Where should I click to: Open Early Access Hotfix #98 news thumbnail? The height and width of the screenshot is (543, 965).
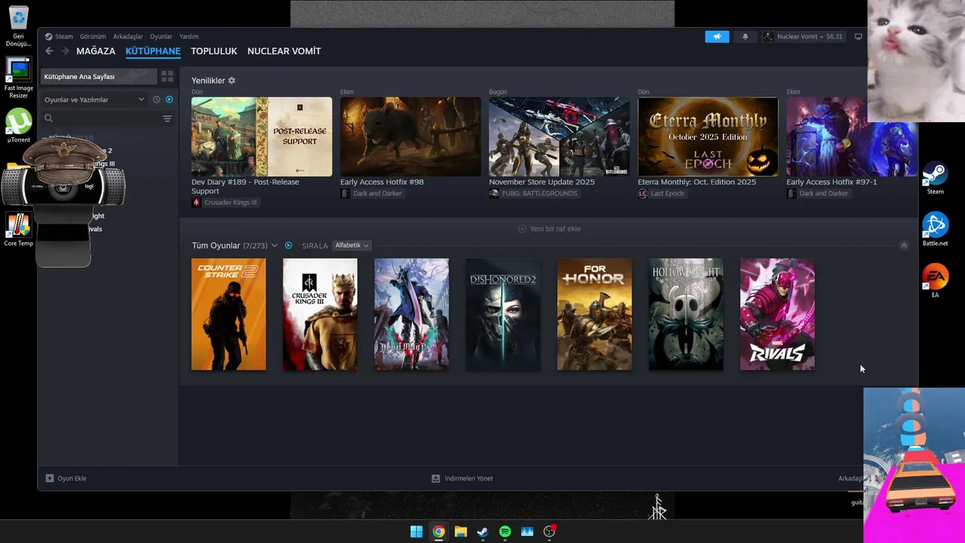tap(410, 137)
